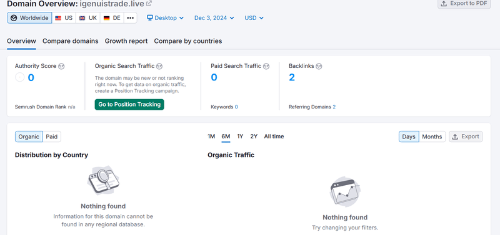Click Go to Position Tracking button
The height and width of the screenshot is (235, 500).
pos(129,104)
